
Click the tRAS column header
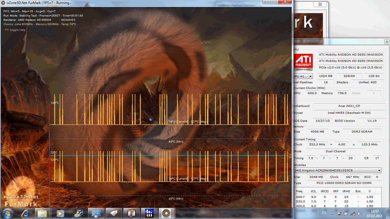346,191
